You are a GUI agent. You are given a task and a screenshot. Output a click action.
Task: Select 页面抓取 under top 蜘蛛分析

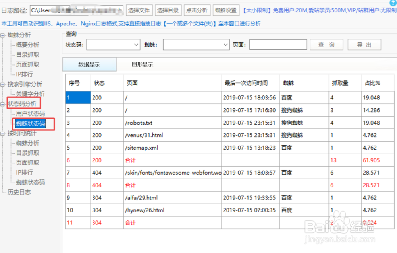click(x=28, y=64)
